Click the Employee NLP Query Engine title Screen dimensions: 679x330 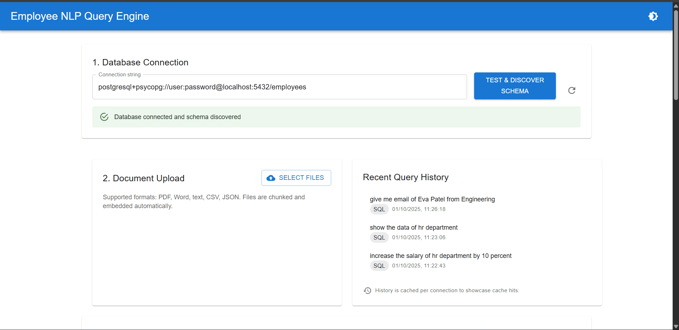pyautogui.click(x=80, y=16)
